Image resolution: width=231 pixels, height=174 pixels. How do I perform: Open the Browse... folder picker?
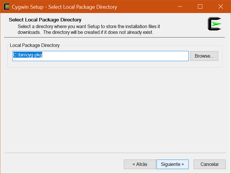click(204, 56)
